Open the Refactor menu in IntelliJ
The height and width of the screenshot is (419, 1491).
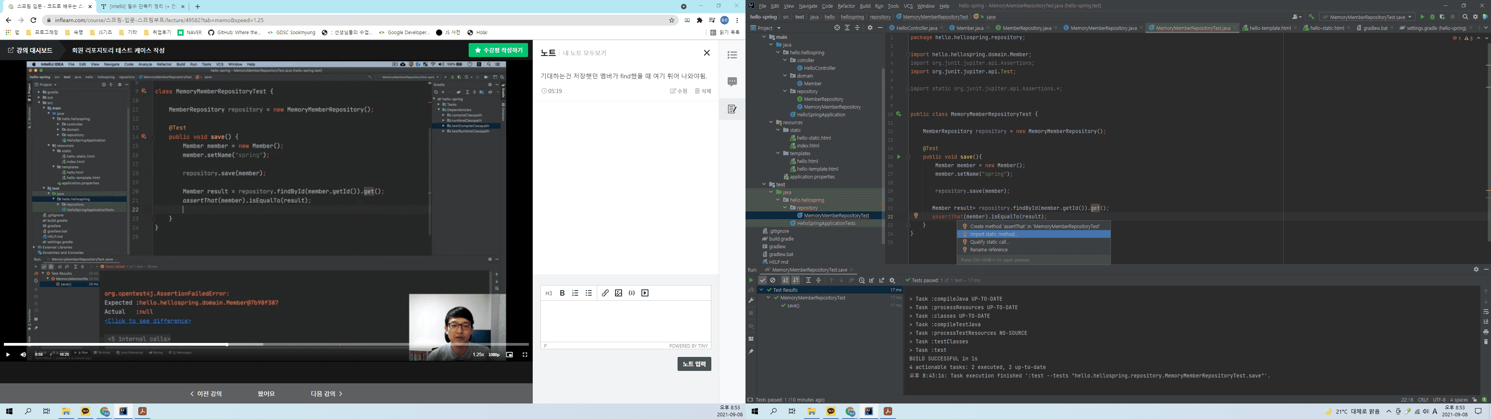pos(846,6)
